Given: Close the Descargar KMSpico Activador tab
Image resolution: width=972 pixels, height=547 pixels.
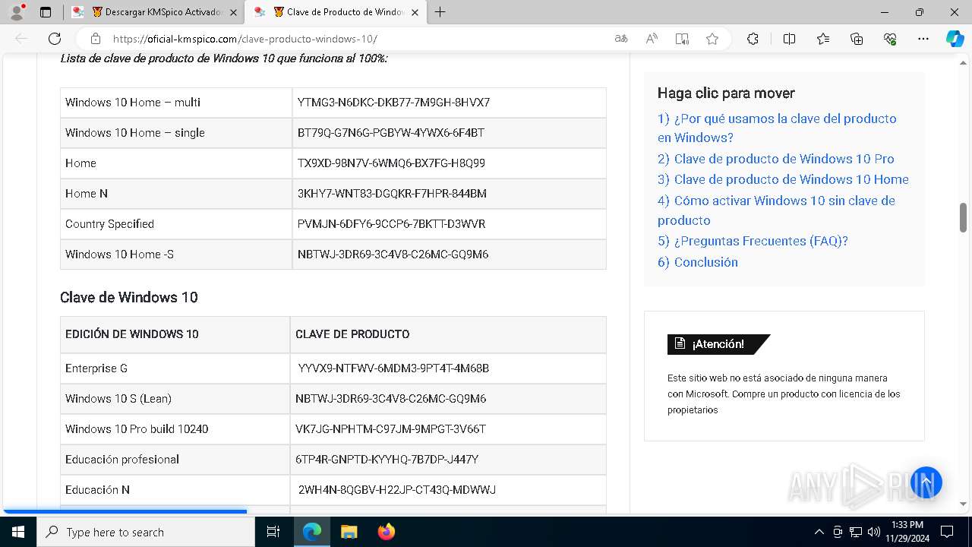Looking at the screenshot, I should 233,12.
